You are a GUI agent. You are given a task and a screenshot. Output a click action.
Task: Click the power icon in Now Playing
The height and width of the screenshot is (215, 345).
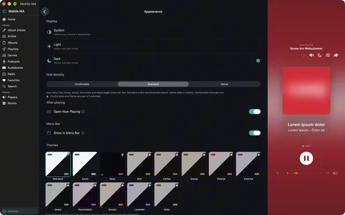(304, 55)
